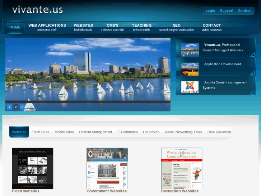Click the vivante.us logo
Image resolution: width=261 pixels, height=196 pixels.
[x=37, y=9]
